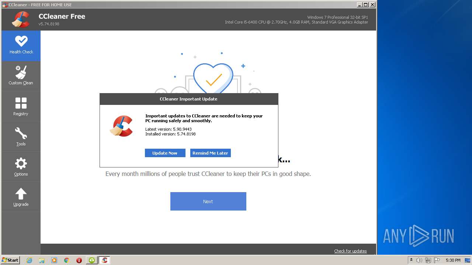This screenshot has width=472, height=265.
Task: Click the taskbar clock showing 5:30 PM
Action: click(453, 260)
